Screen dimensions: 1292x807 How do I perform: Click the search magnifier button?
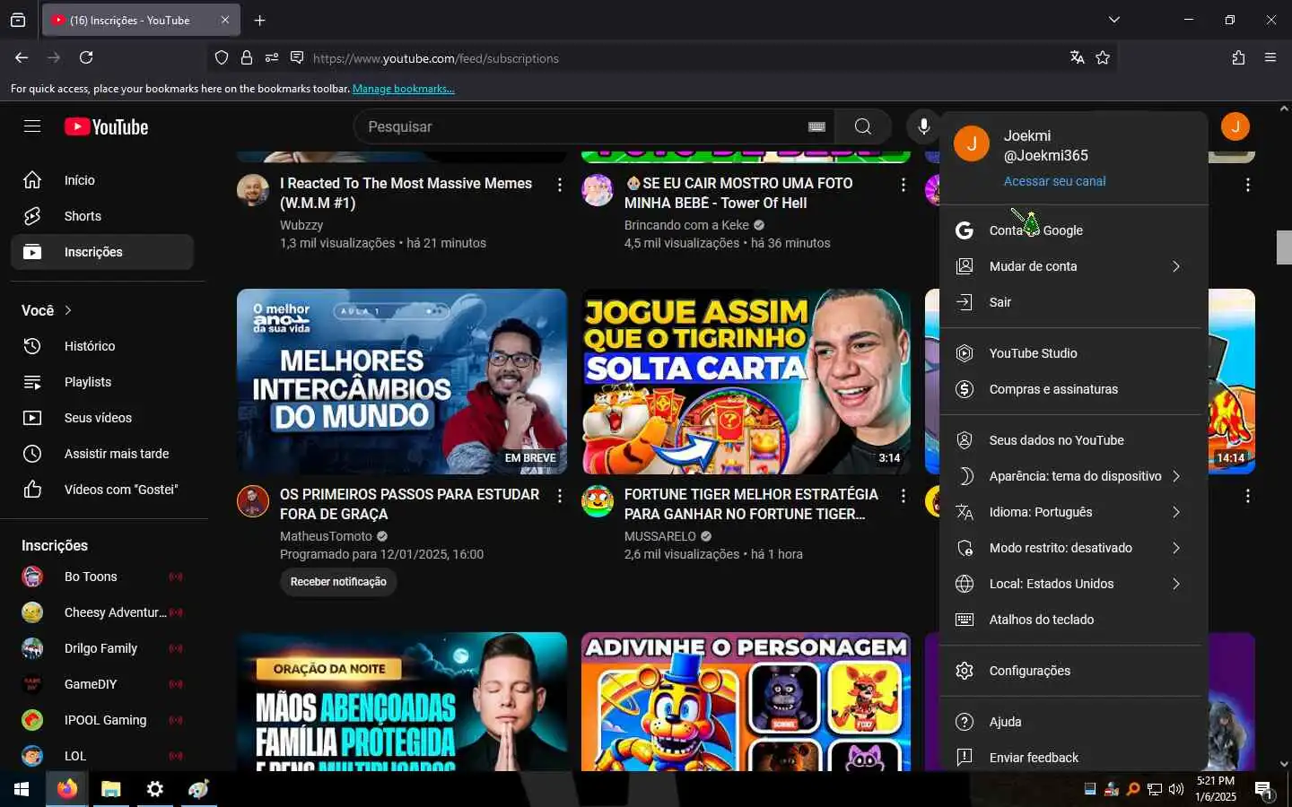pos(862,126)
